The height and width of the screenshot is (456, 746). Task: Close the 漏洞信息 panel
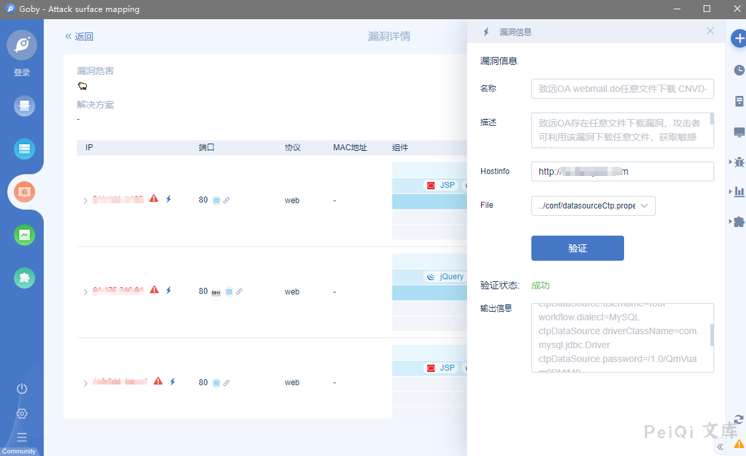[710, 31]
